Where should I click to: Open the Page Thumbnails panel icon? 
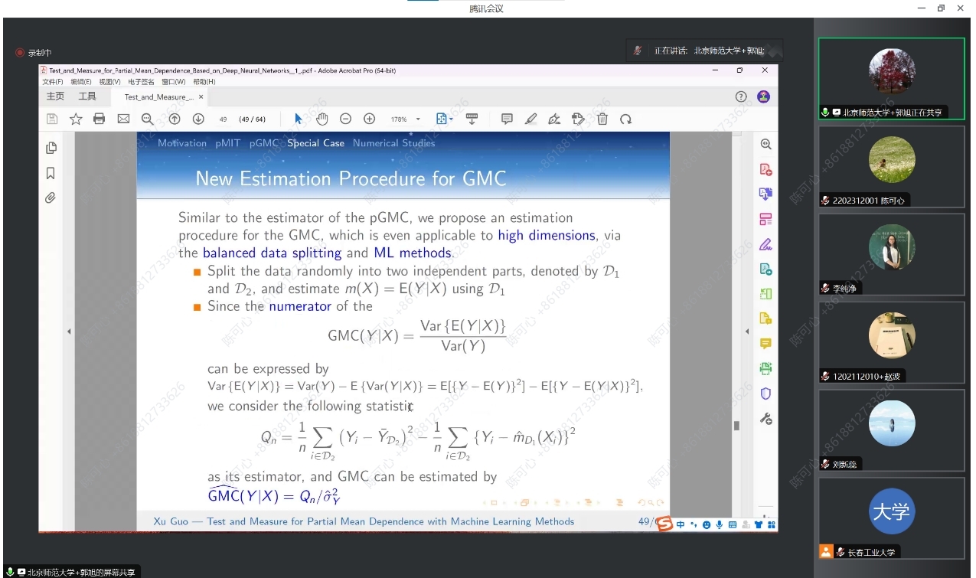tap(51, 148)
